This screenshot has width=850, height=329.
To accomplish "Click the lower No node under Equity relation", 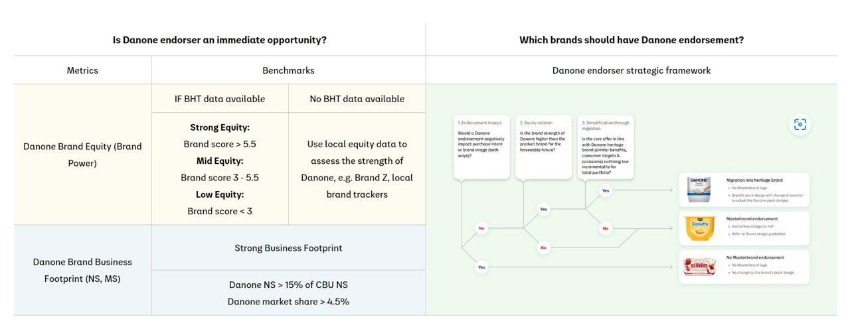I will pos(543,247).
